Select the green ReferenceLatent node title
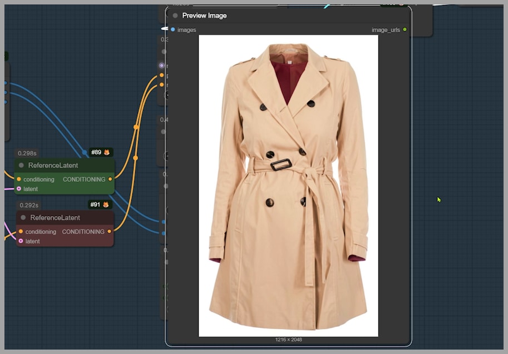 point(53,165)
